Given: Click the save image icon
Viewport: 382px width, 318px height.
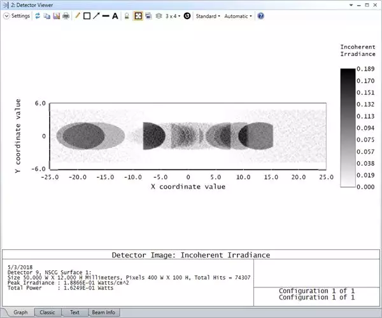Looking at the screenshot, I should pyautogui.click(x=55, y=16).
